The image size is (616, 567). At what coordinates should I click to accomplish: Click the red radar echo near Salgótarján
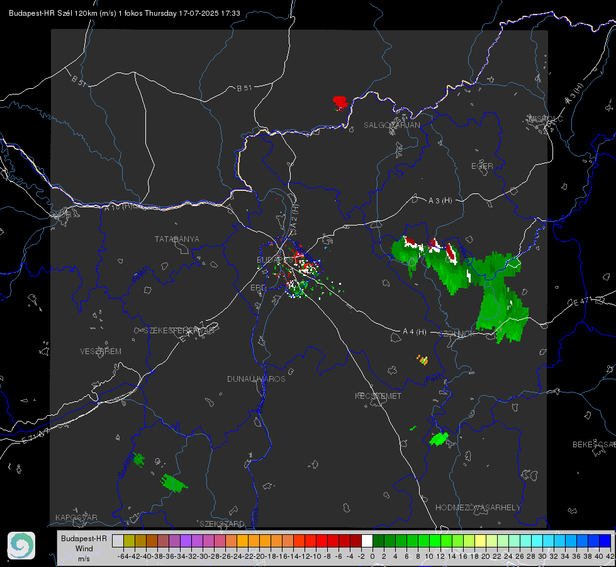[340, 103]
